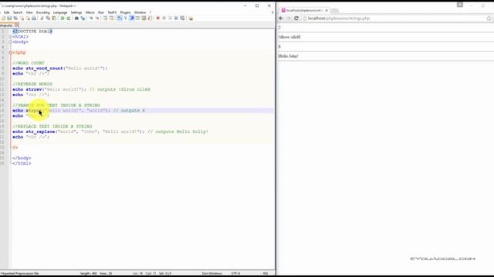The width and height of the screenshot is (494, 277).
Task: Click the Cut scissors toolbar icon
Action: point(42,18)
